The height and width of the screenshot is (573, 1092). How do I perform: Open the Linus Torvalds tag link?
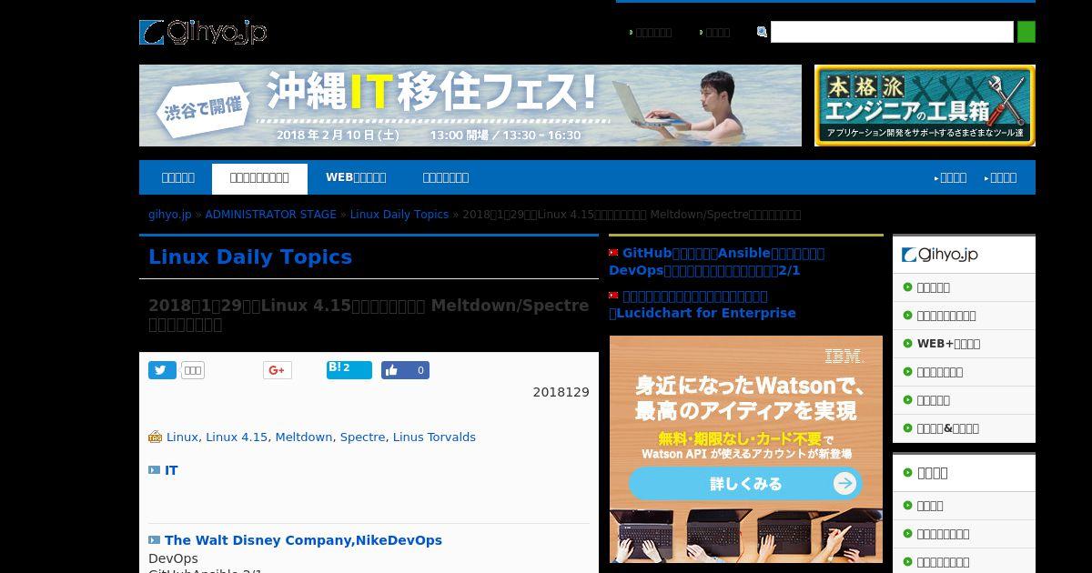(434, 437)
